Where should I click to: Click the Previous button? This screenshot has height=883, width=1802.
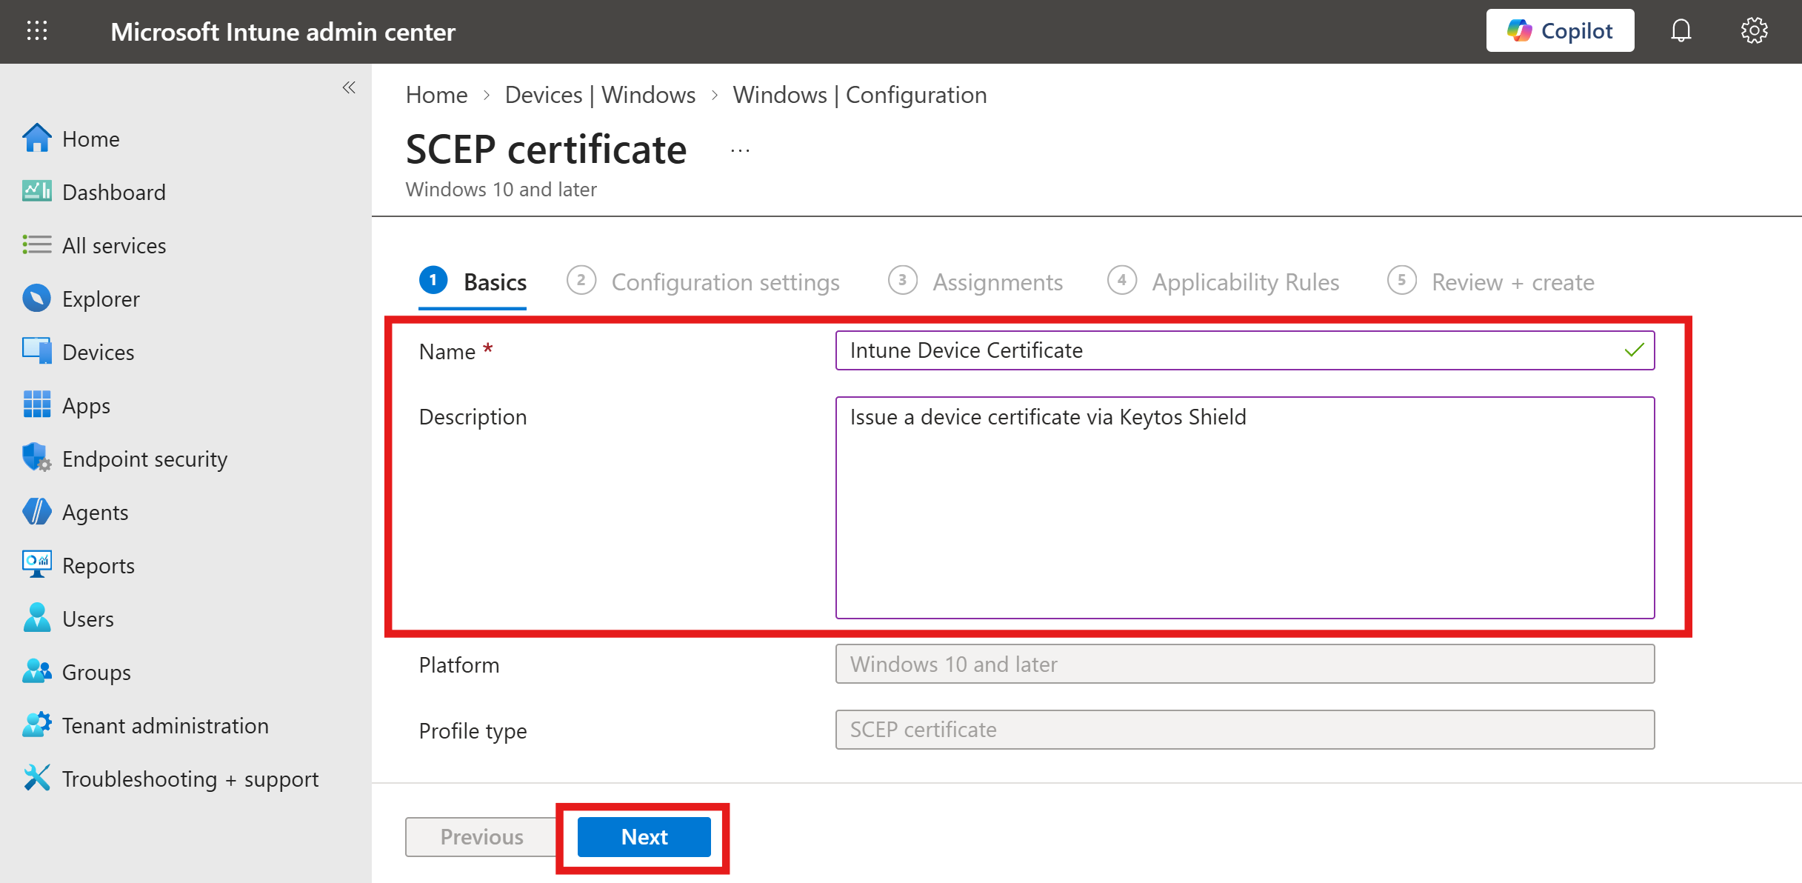pos(481,837)
